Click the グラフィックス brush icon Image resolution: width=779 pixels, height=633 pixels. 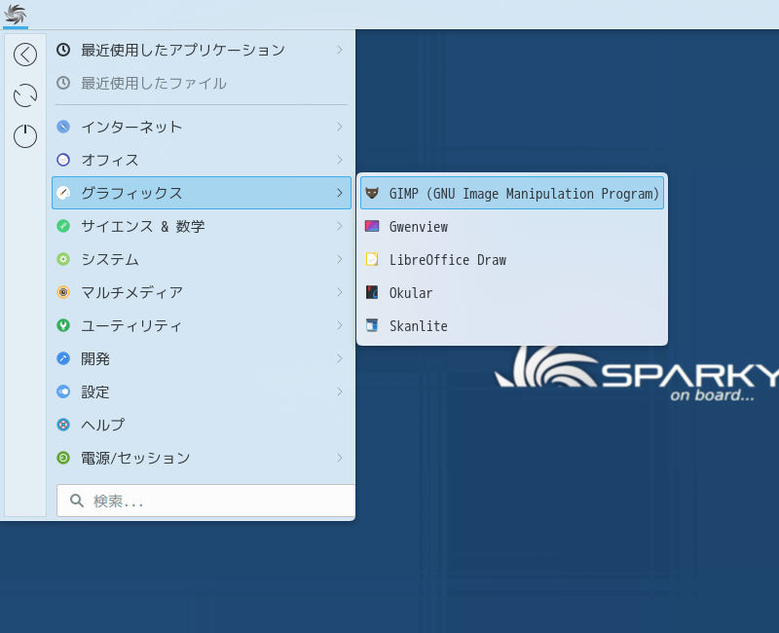point(63,193)
